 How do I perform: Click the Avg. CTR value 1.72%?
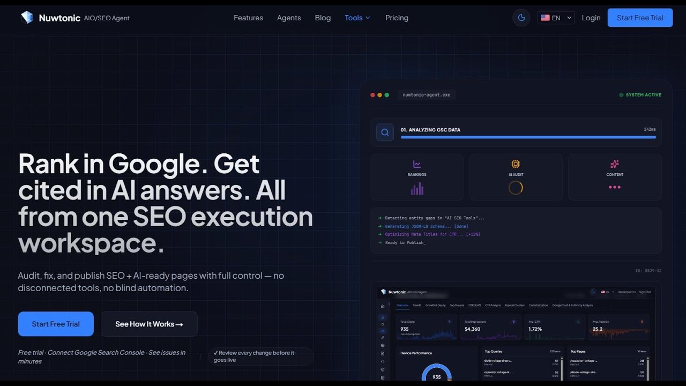(535, 329)
